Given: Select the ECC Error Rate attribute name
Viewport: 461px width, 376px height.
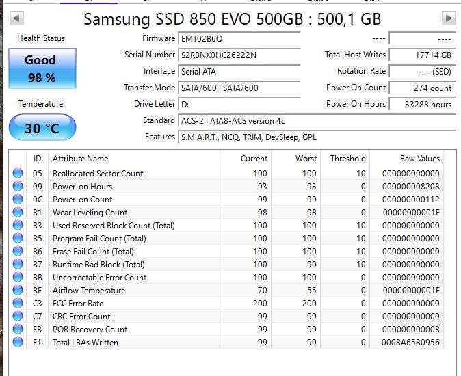Looking at the screenshot, I should click(78, 303).
